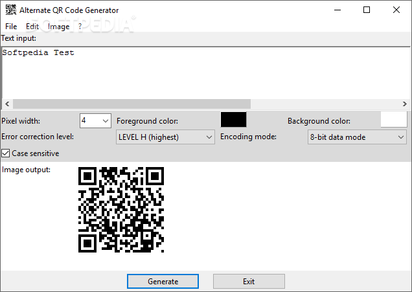The image size is (412, 292).
Task: Click the 'Encoding mode:' label
Action: click(248, 137)
